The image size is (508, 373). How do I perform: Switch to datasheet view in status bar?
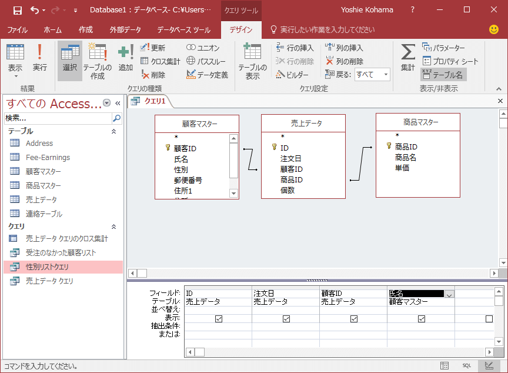click(x=444, y=366)
